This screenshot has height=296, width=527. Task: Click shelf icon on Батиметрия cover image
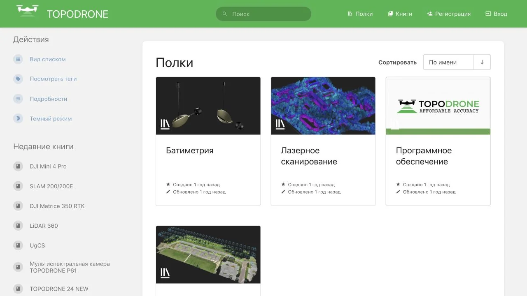pyautogui.click(x=165, y=124)
